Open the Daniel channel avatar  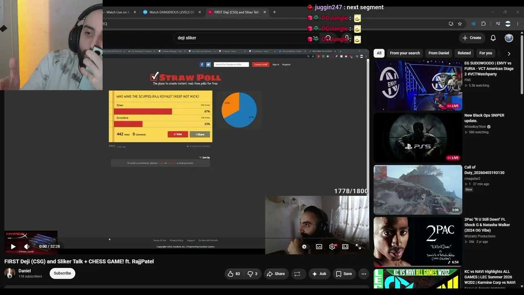coord(10,273)
